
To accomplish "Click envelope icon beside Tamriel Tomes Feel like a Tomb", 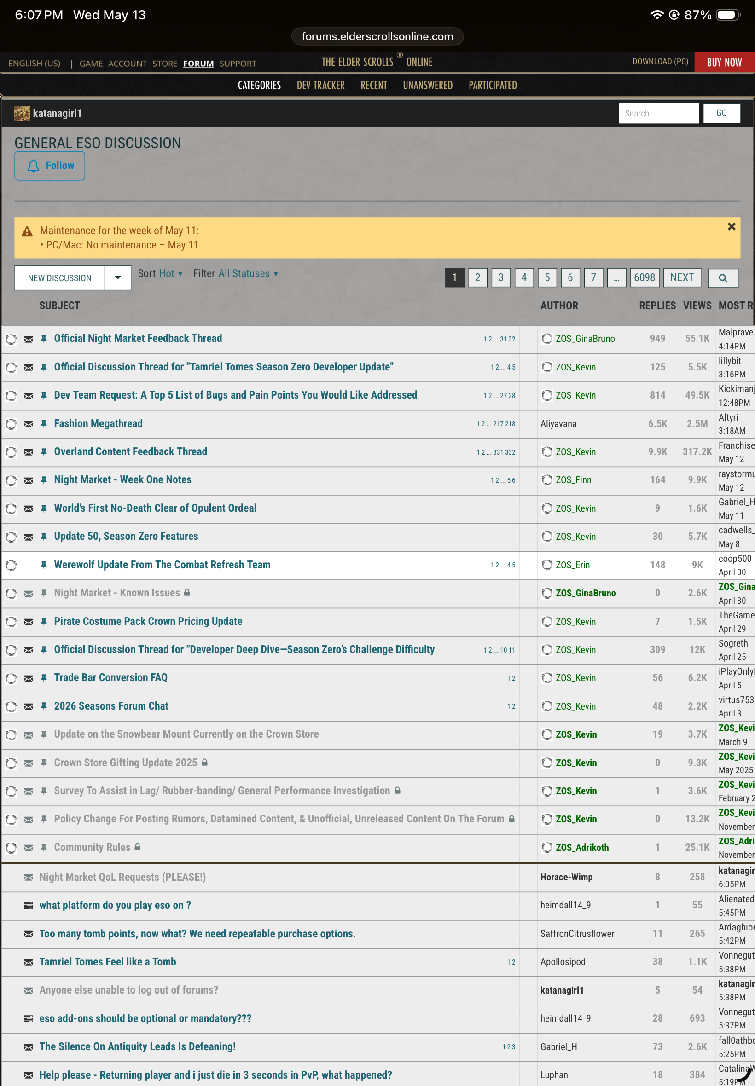I will 29,963.
